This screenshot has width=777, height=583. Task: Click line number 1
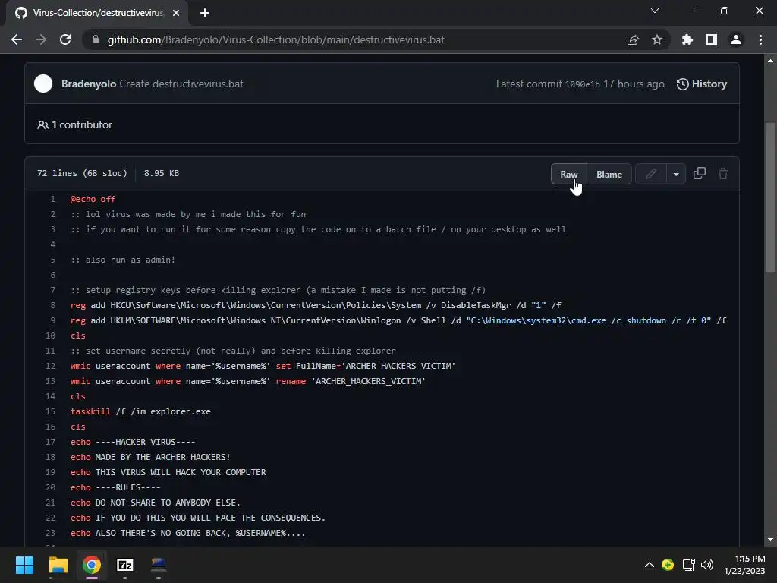tap(52, 200)
